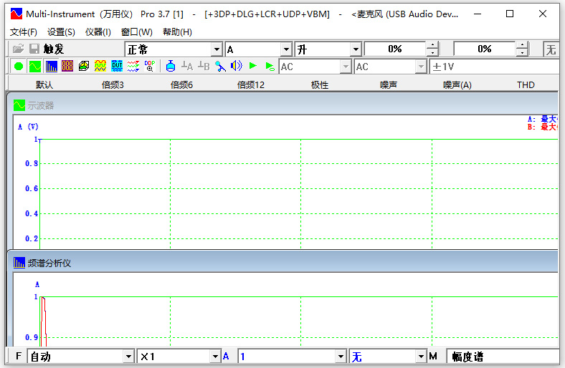Open the 3D spectrum plot icon
Viewport: 565px width, 368px height.
point(84,66)
